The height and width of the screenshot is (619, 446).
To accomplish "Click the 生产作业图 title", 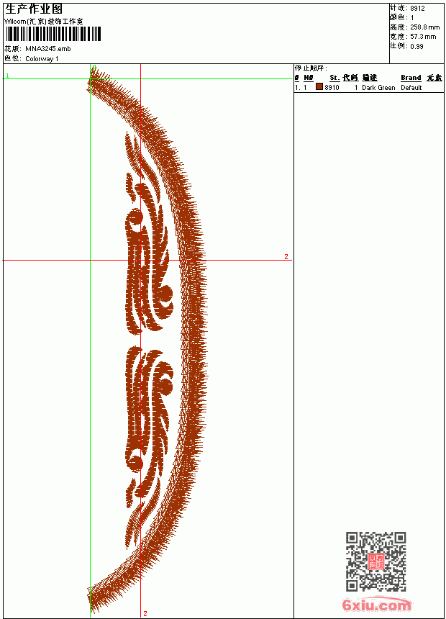I will pos(34,9).
